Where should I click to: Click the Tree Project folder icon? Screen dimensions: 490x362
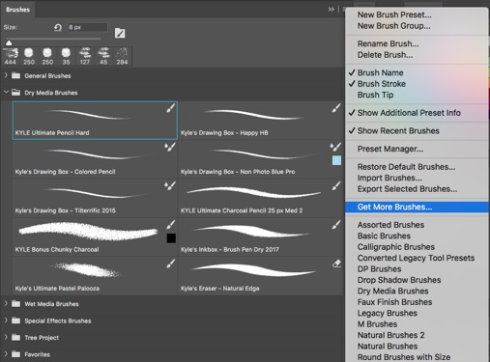tap(15, 337)
